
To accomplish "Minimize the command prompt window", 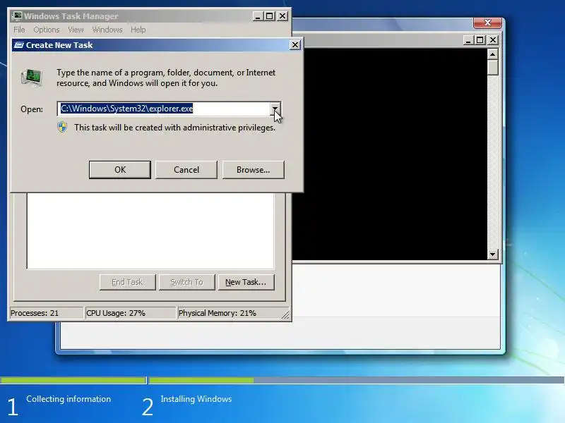I will (468, 40).
